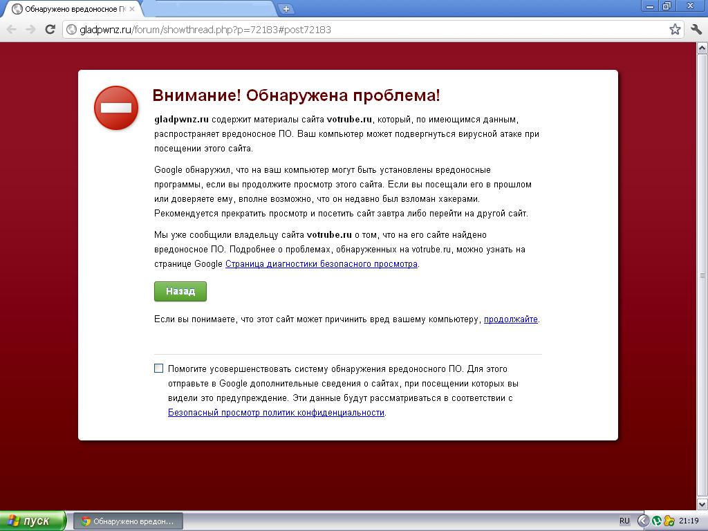Reload the current page

(x=50, y=29)
